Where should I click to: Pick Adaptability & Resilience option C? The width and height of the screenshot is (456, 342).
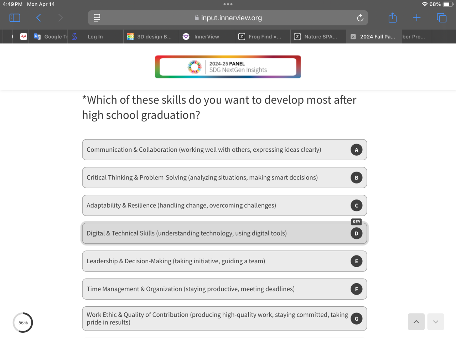tap(224, 205)
